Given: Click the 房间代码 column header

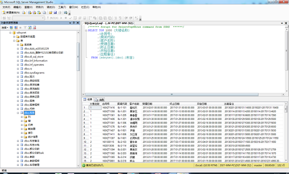Looking at the screenshot, I should (123, 104).
